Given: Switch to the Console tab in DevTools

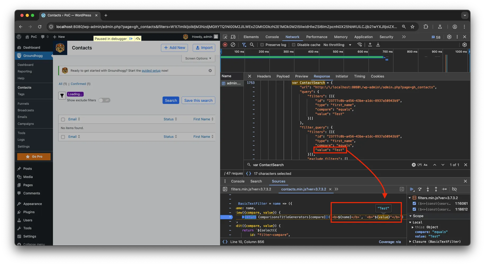Looking at the screenshot, I should click(x=272, y=37).
